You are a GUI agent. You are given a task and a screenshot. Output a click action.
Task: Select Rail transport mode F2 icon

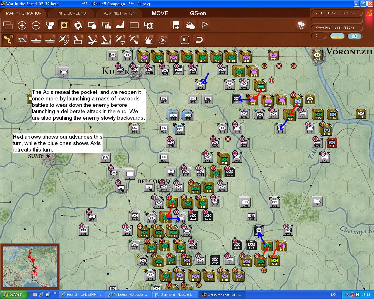click(22, 39)
